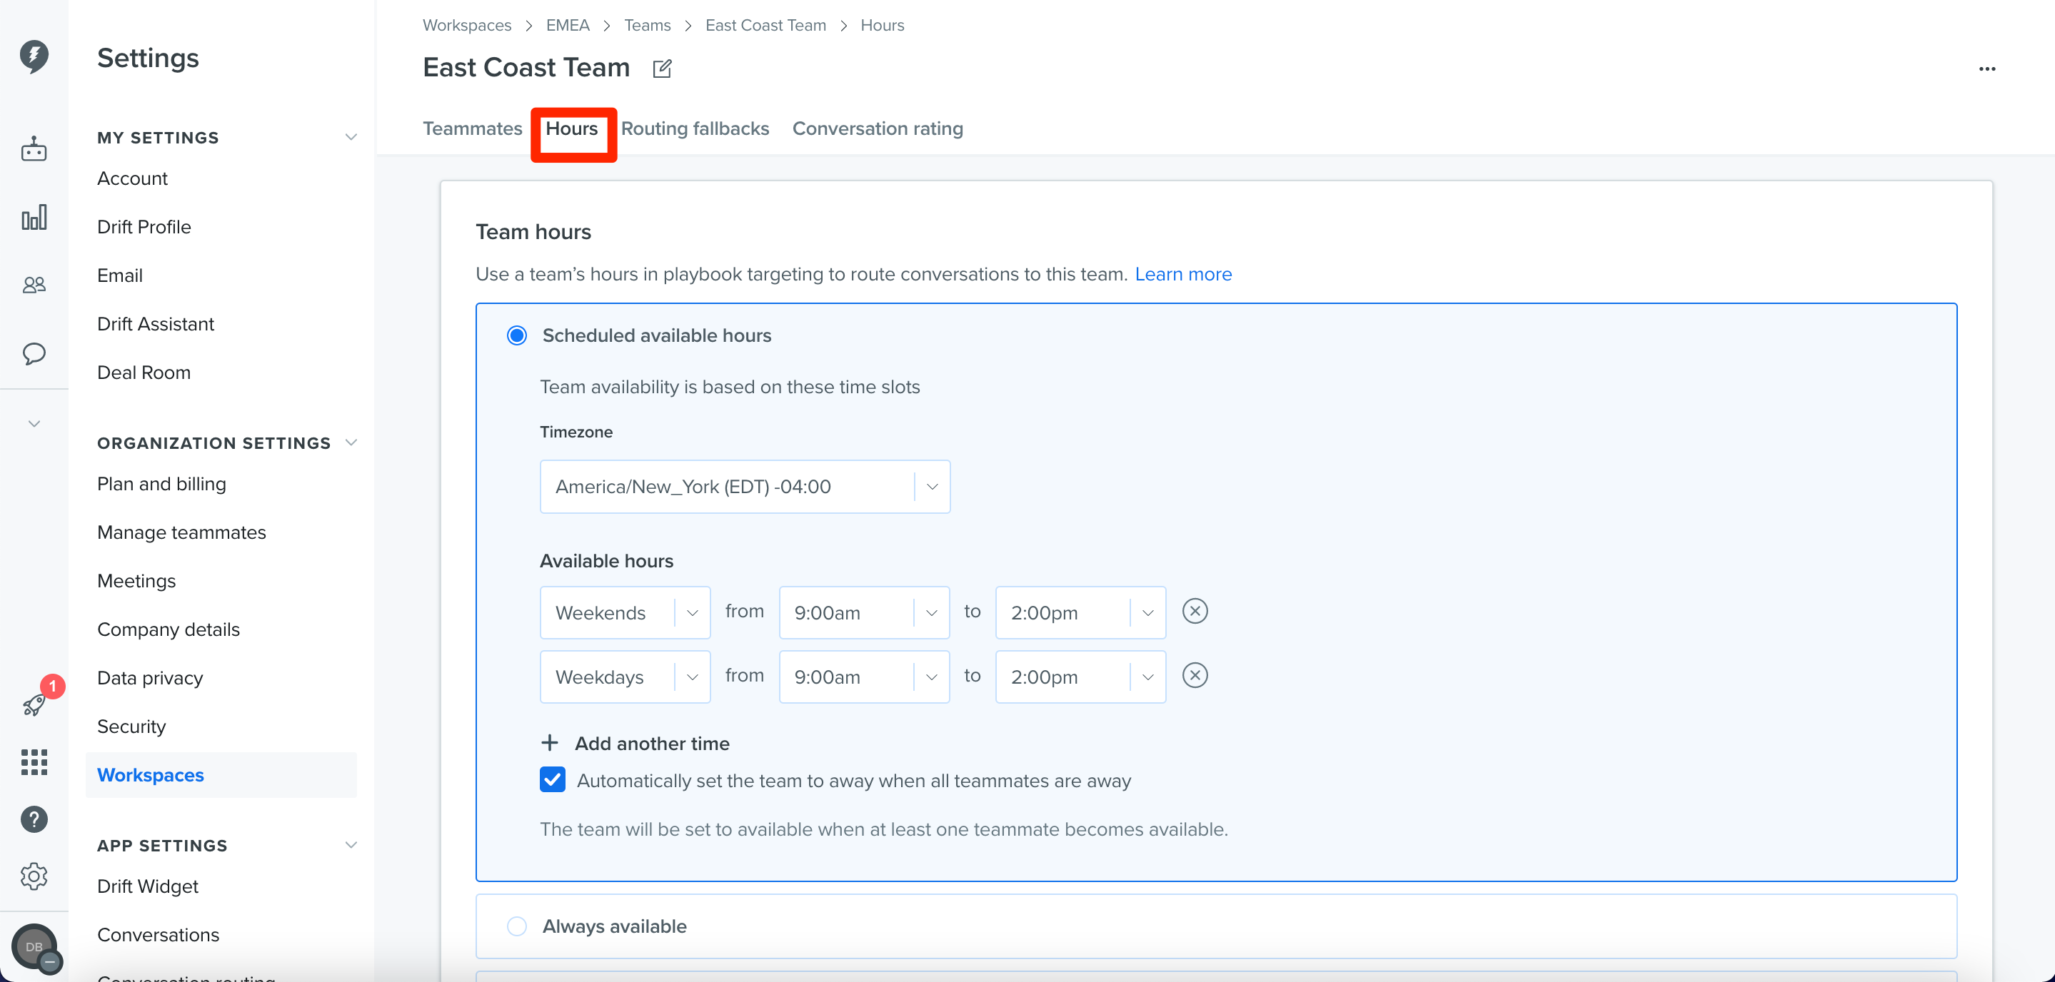
Task: Open the Weekdays day dropdown
Action: [x=625, y=677]
